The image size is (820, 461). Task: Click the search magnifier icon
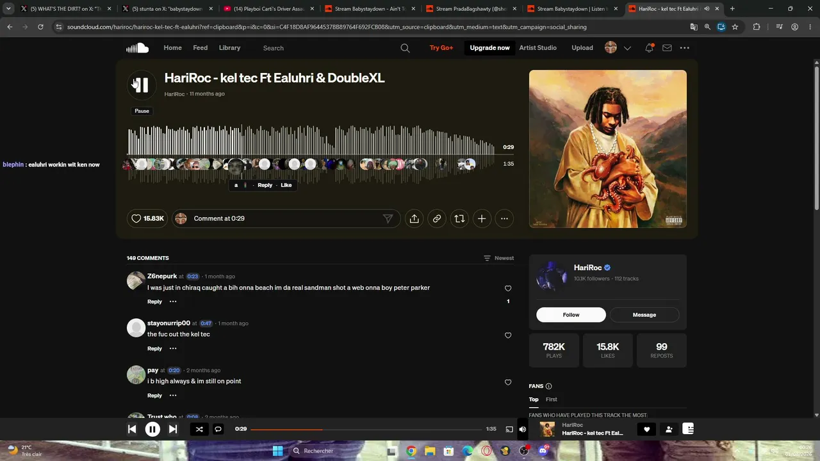click(405, 48)
